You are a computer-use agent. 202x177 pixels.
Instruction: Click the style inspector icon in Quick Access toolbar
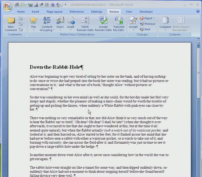click(x=58, y=5)
